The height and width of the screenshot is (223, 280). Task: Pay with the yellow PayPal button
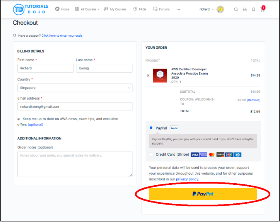[203, 194]
